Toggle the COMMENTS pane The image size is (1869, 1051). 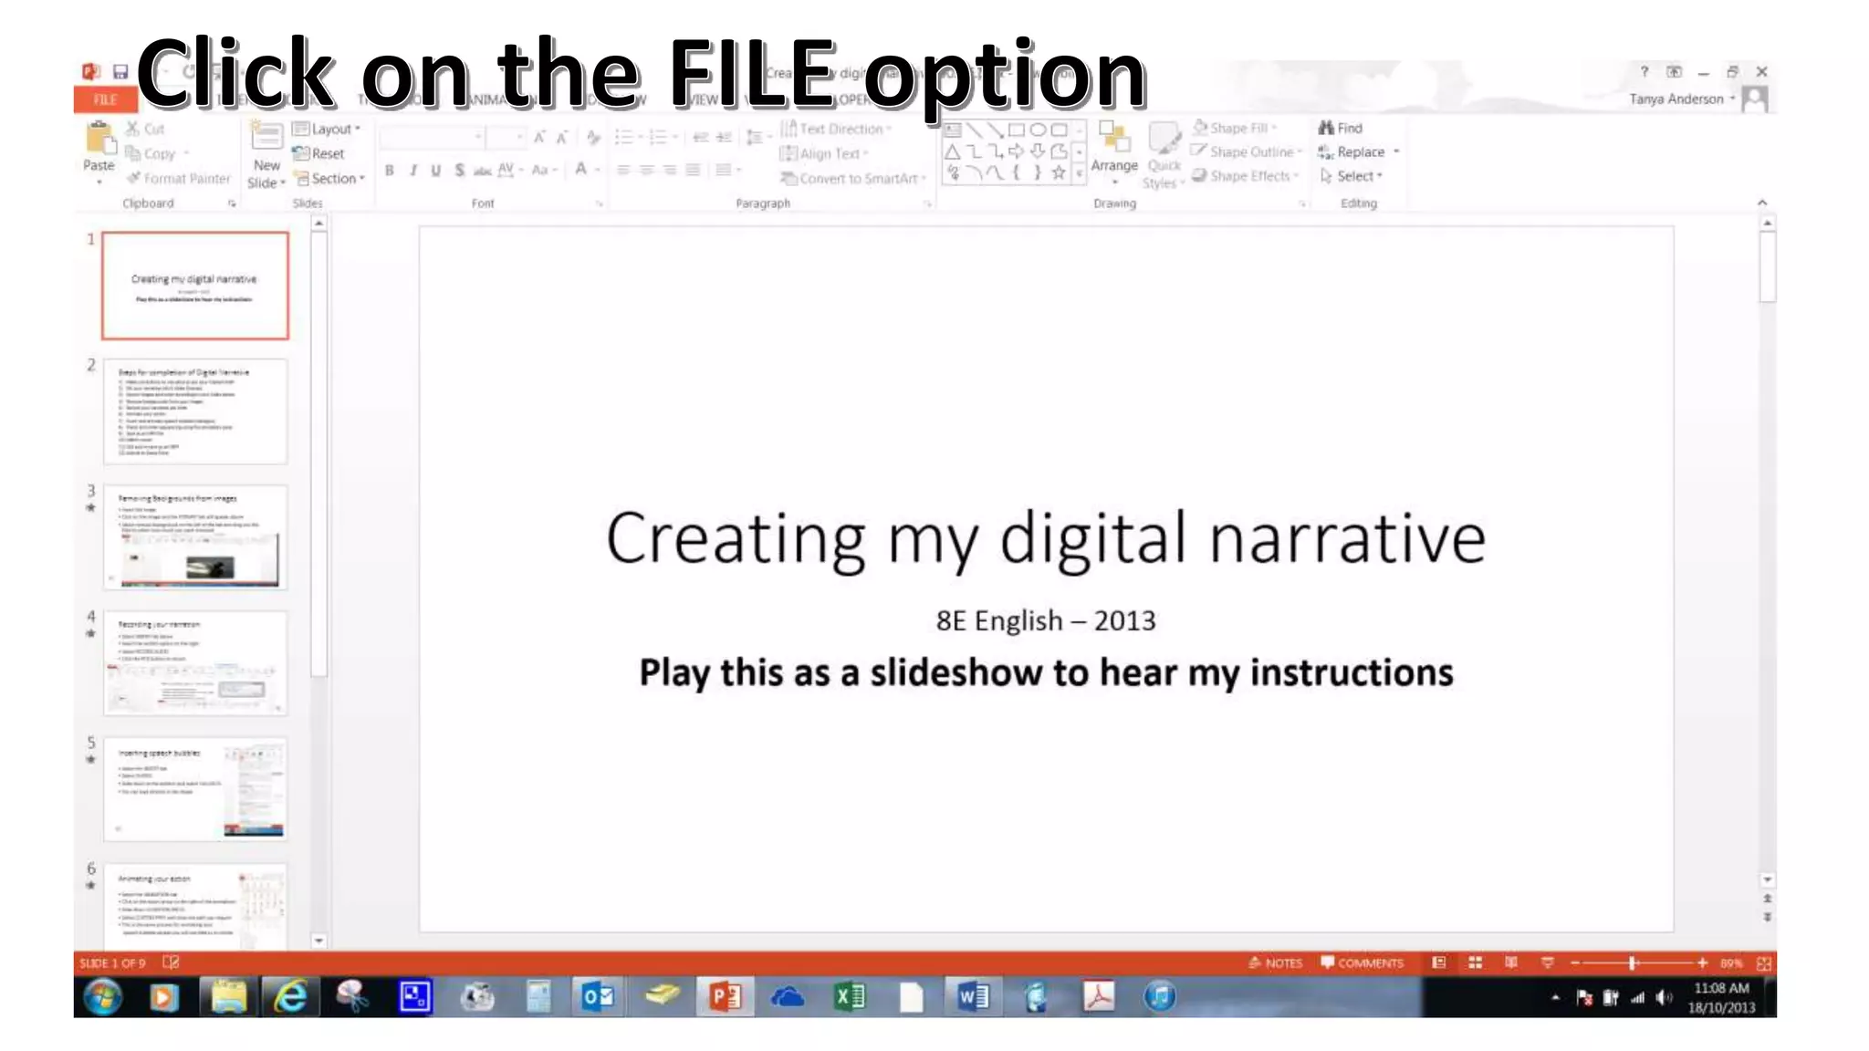coord(1362,963)
